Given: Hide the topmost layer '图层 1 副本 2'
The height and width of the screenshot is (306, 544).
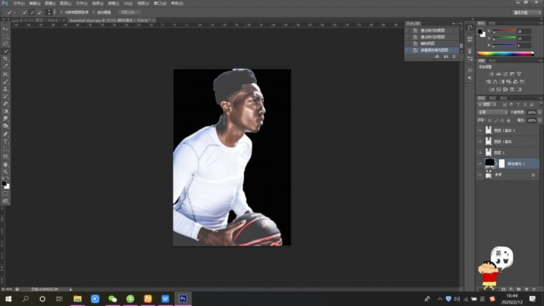Looking at the screenshot, I should [x=480, y=131].
